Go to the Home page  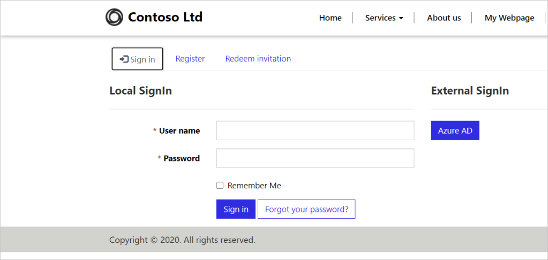pyautogui.click(x=330, y=18)
